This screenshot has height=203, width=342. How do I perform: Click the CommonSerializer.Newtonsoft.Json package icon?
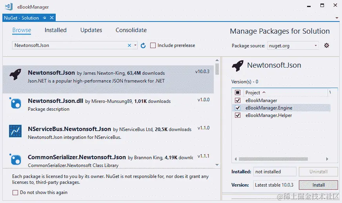pos(15,159)
